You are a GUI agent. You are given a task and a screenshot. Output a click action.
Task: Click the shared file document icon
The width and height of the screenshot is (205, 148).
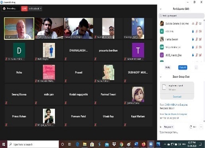(164, 87)
